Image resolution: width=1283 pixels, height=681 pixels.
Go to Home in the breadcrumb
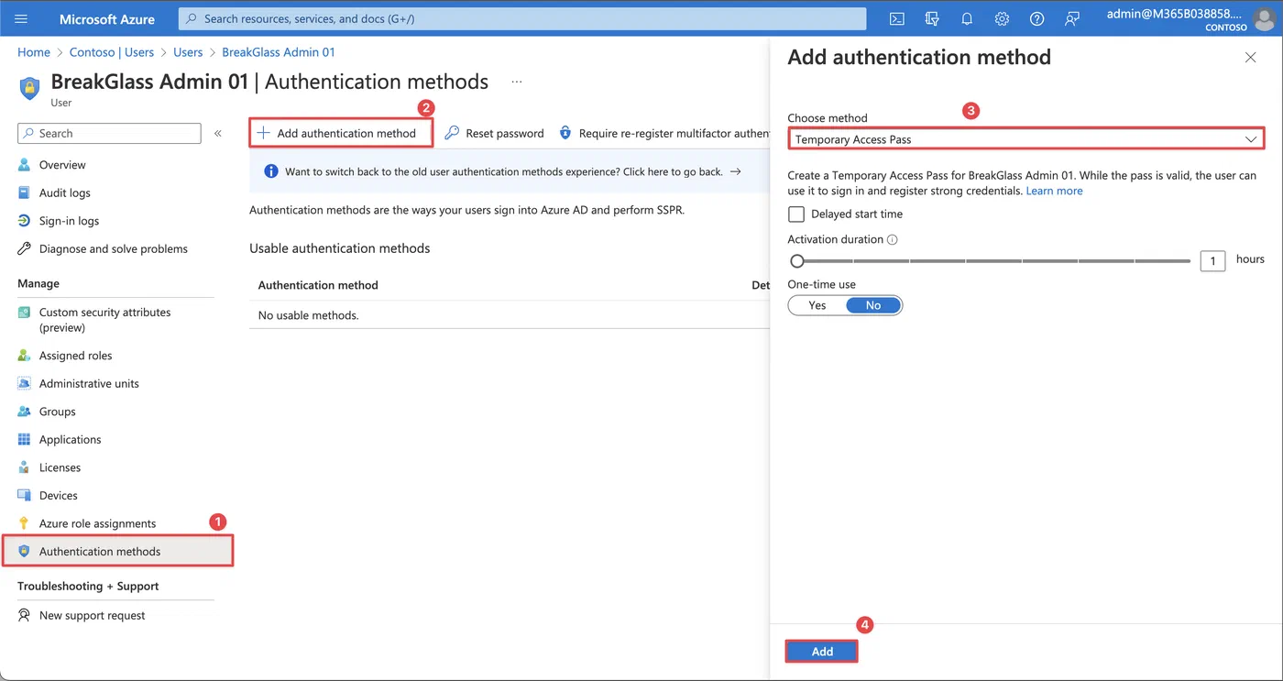coord(34,52)
